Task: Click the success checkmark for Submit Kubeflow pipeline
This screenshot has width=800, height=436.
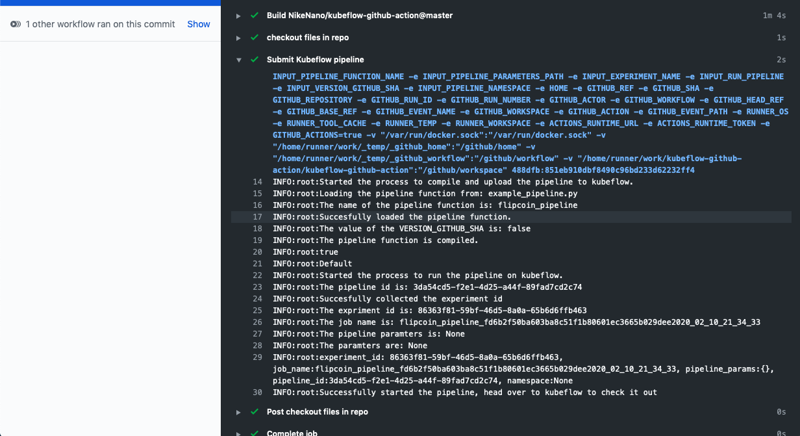Action: (x=255, y=60)
